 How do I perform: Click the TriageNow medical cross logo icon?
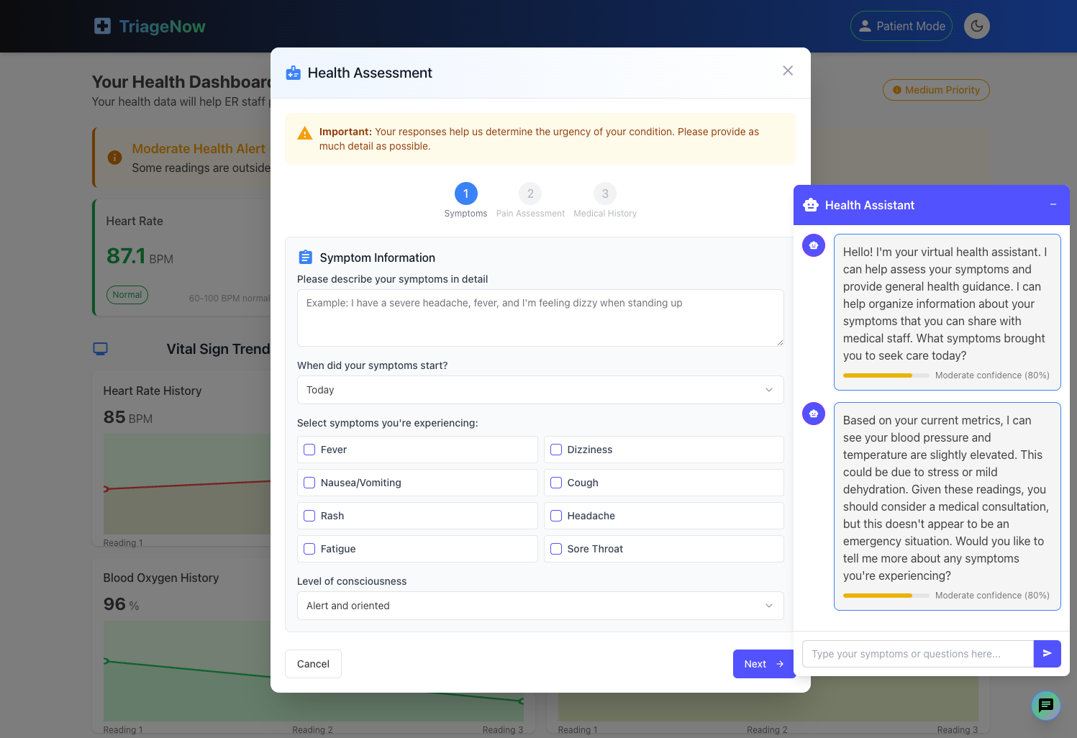point(103,27)
